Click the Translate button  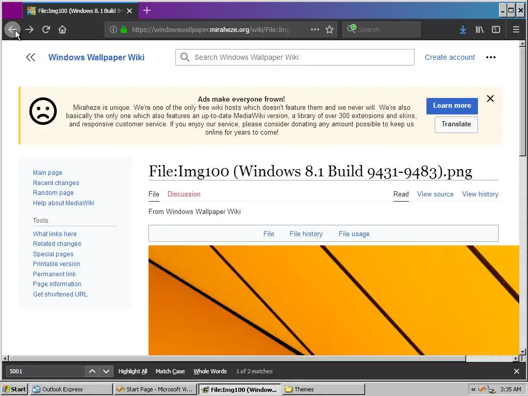456,124
